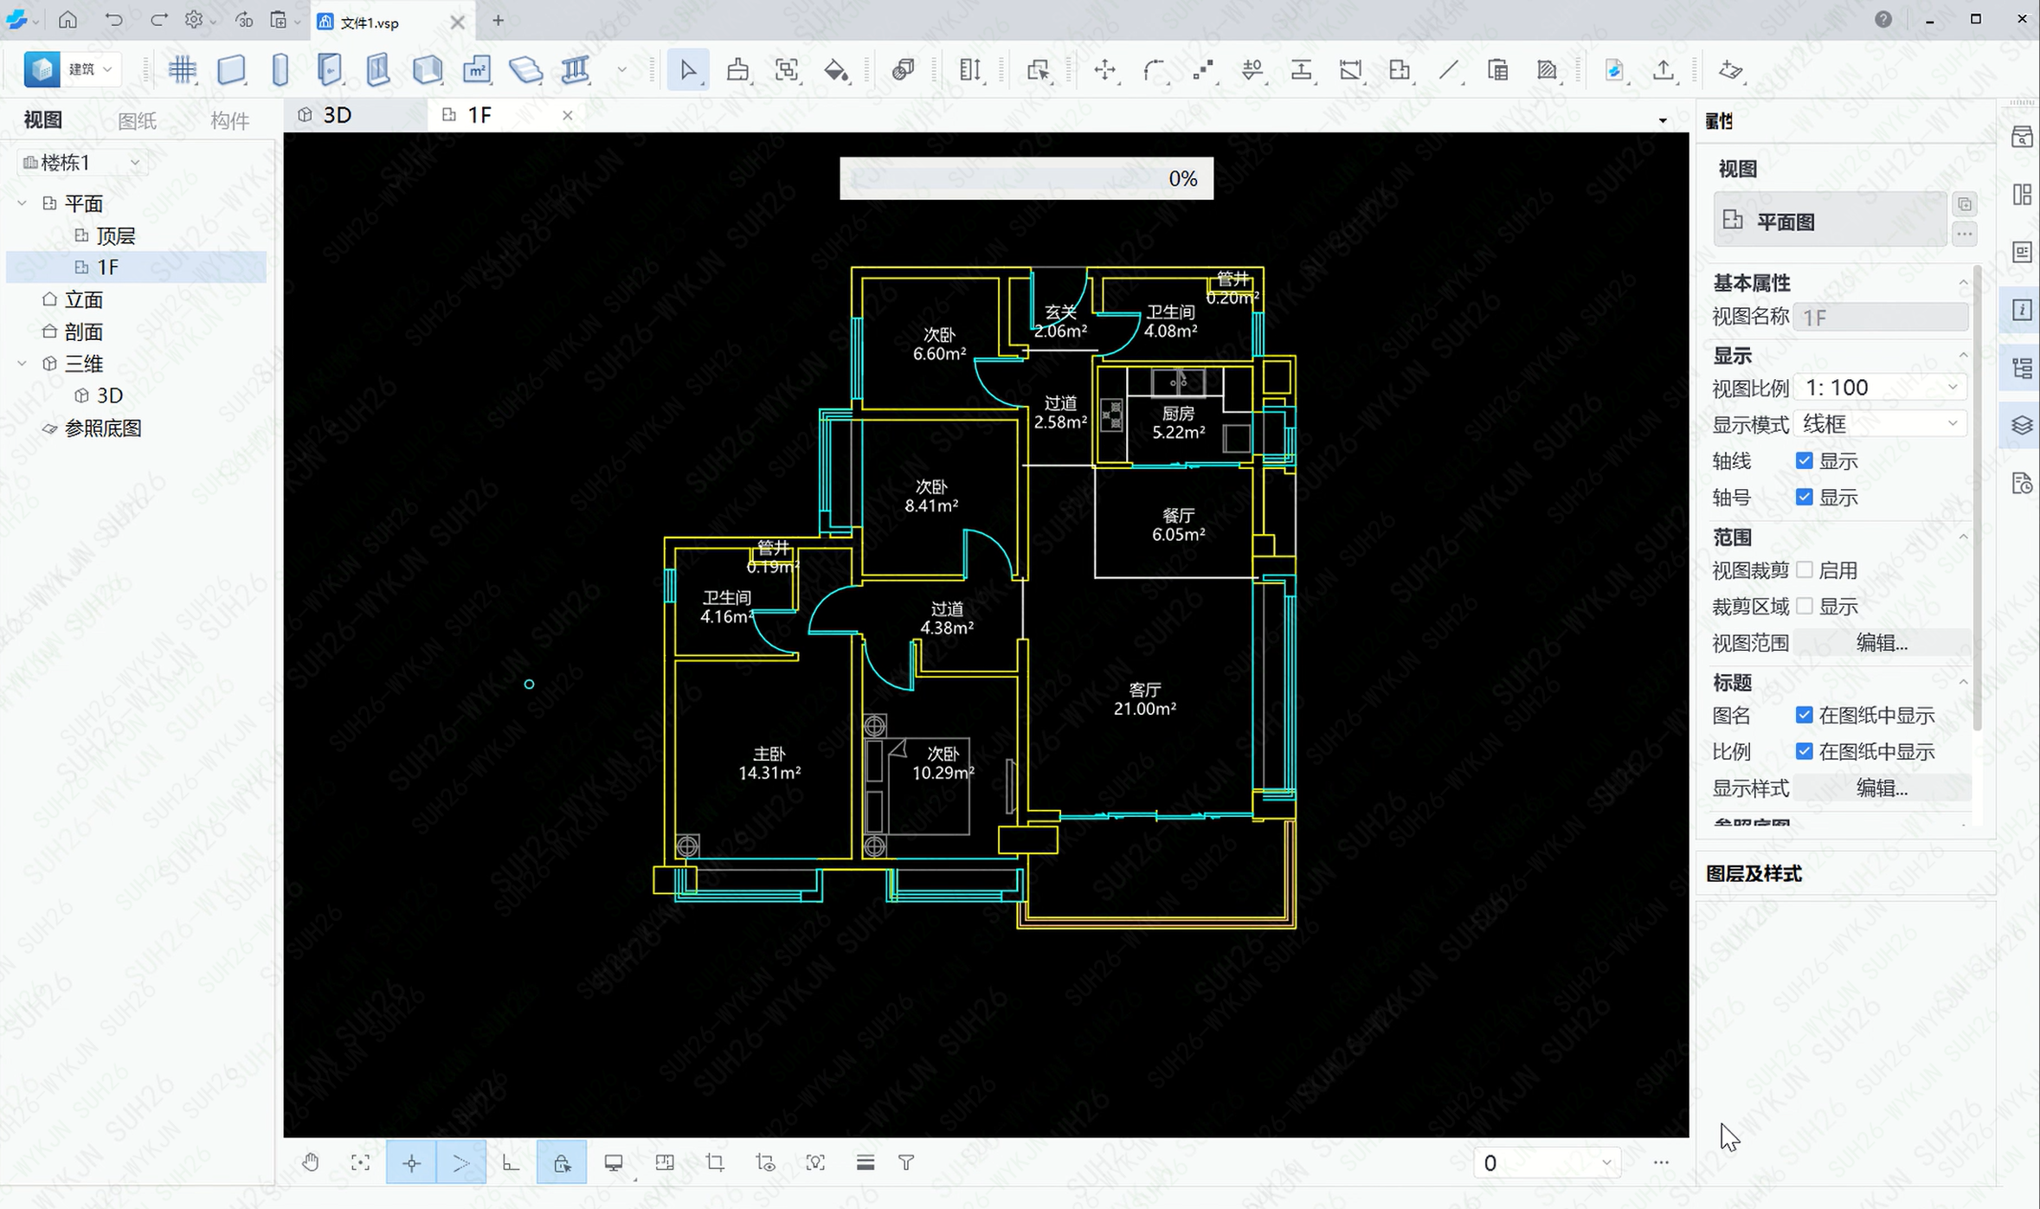Enable the 视图裁剪 启用 checkbox
The height and width of the screenshot is (1209, 2040).
[x=1805, y=570]
